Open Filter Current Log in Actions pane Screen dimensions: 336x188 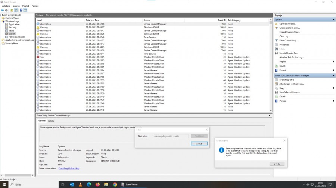coord(288,40)
